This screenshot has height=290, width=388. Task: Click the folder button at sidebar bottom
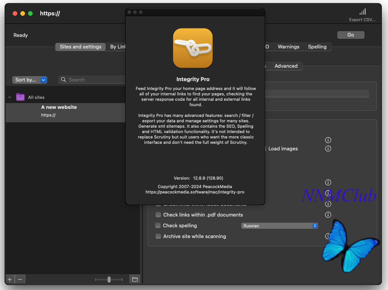pyautogui.click(x=135, y=279)
